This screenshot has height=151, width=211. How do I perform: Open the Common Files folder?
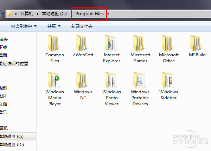(55, 44)
